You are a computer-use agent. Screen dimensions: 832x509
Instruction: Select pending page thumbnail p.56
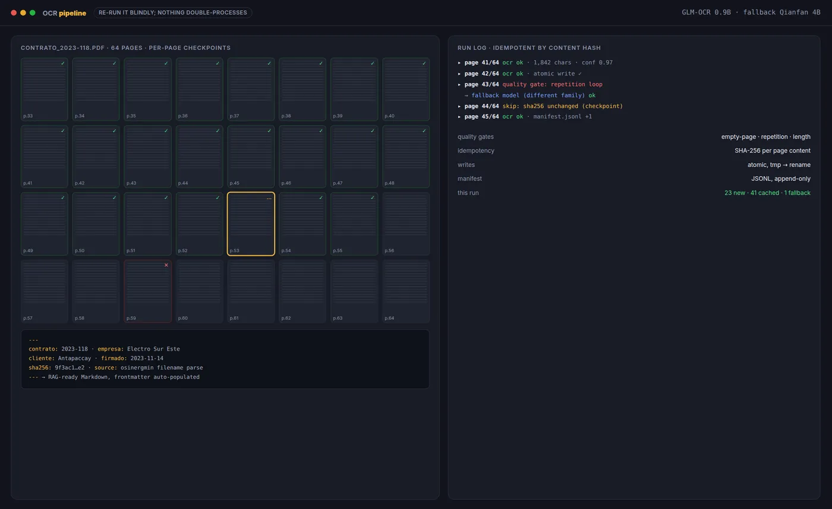pos(406,224)
